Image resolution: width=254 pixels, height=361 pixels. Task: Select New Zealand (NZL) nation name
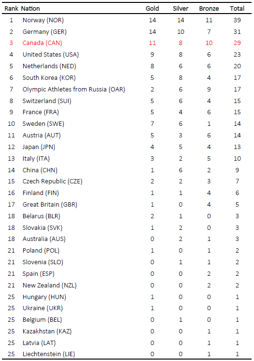coord(50,285)
